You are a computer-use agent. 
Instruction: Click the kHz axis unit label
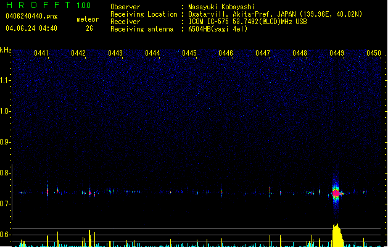point(6,50)
